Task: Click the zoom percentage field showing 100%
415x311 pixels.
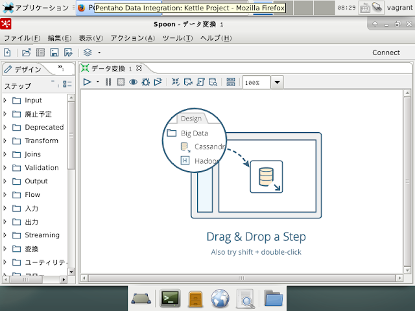Action: tap(257, 82)
